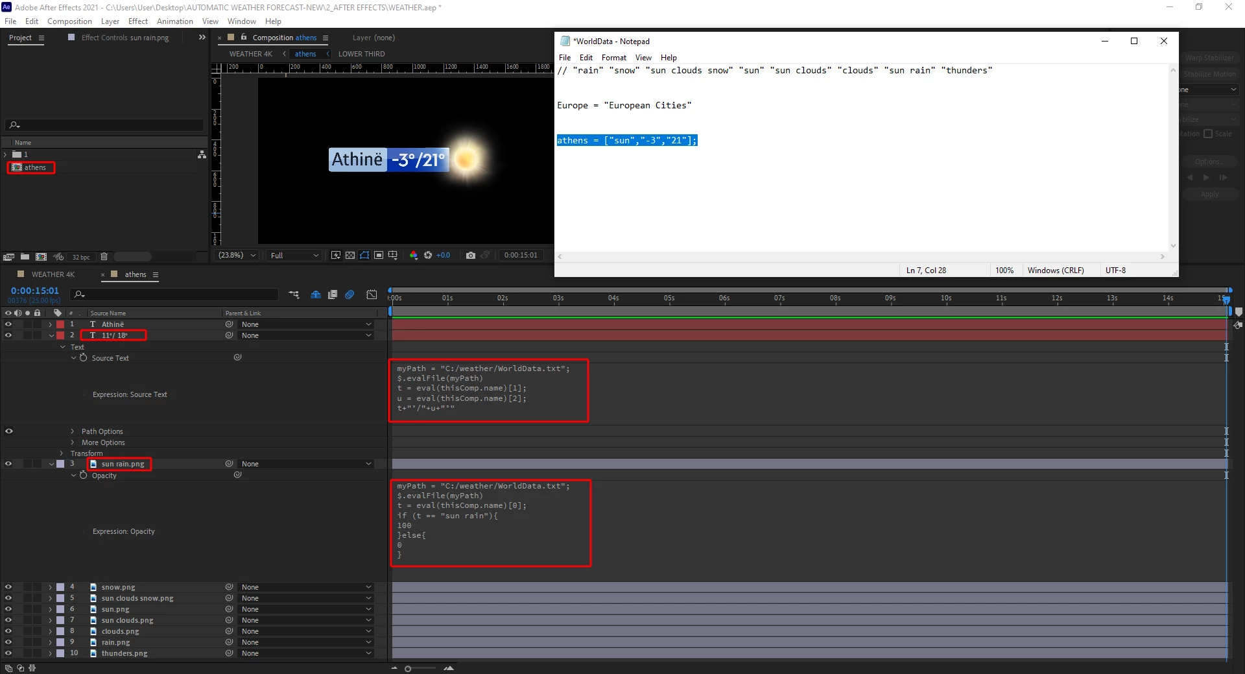1245x674 pixels.
Task: Toggle In/Out/Duration pane at timeline bottom
Action: point(32,668)
